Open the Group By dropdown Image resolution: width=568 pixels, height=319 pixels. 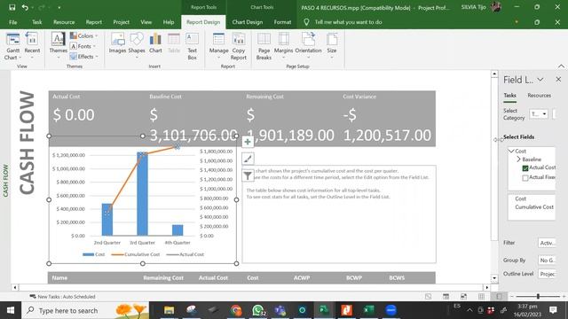(x=547, y=260)
